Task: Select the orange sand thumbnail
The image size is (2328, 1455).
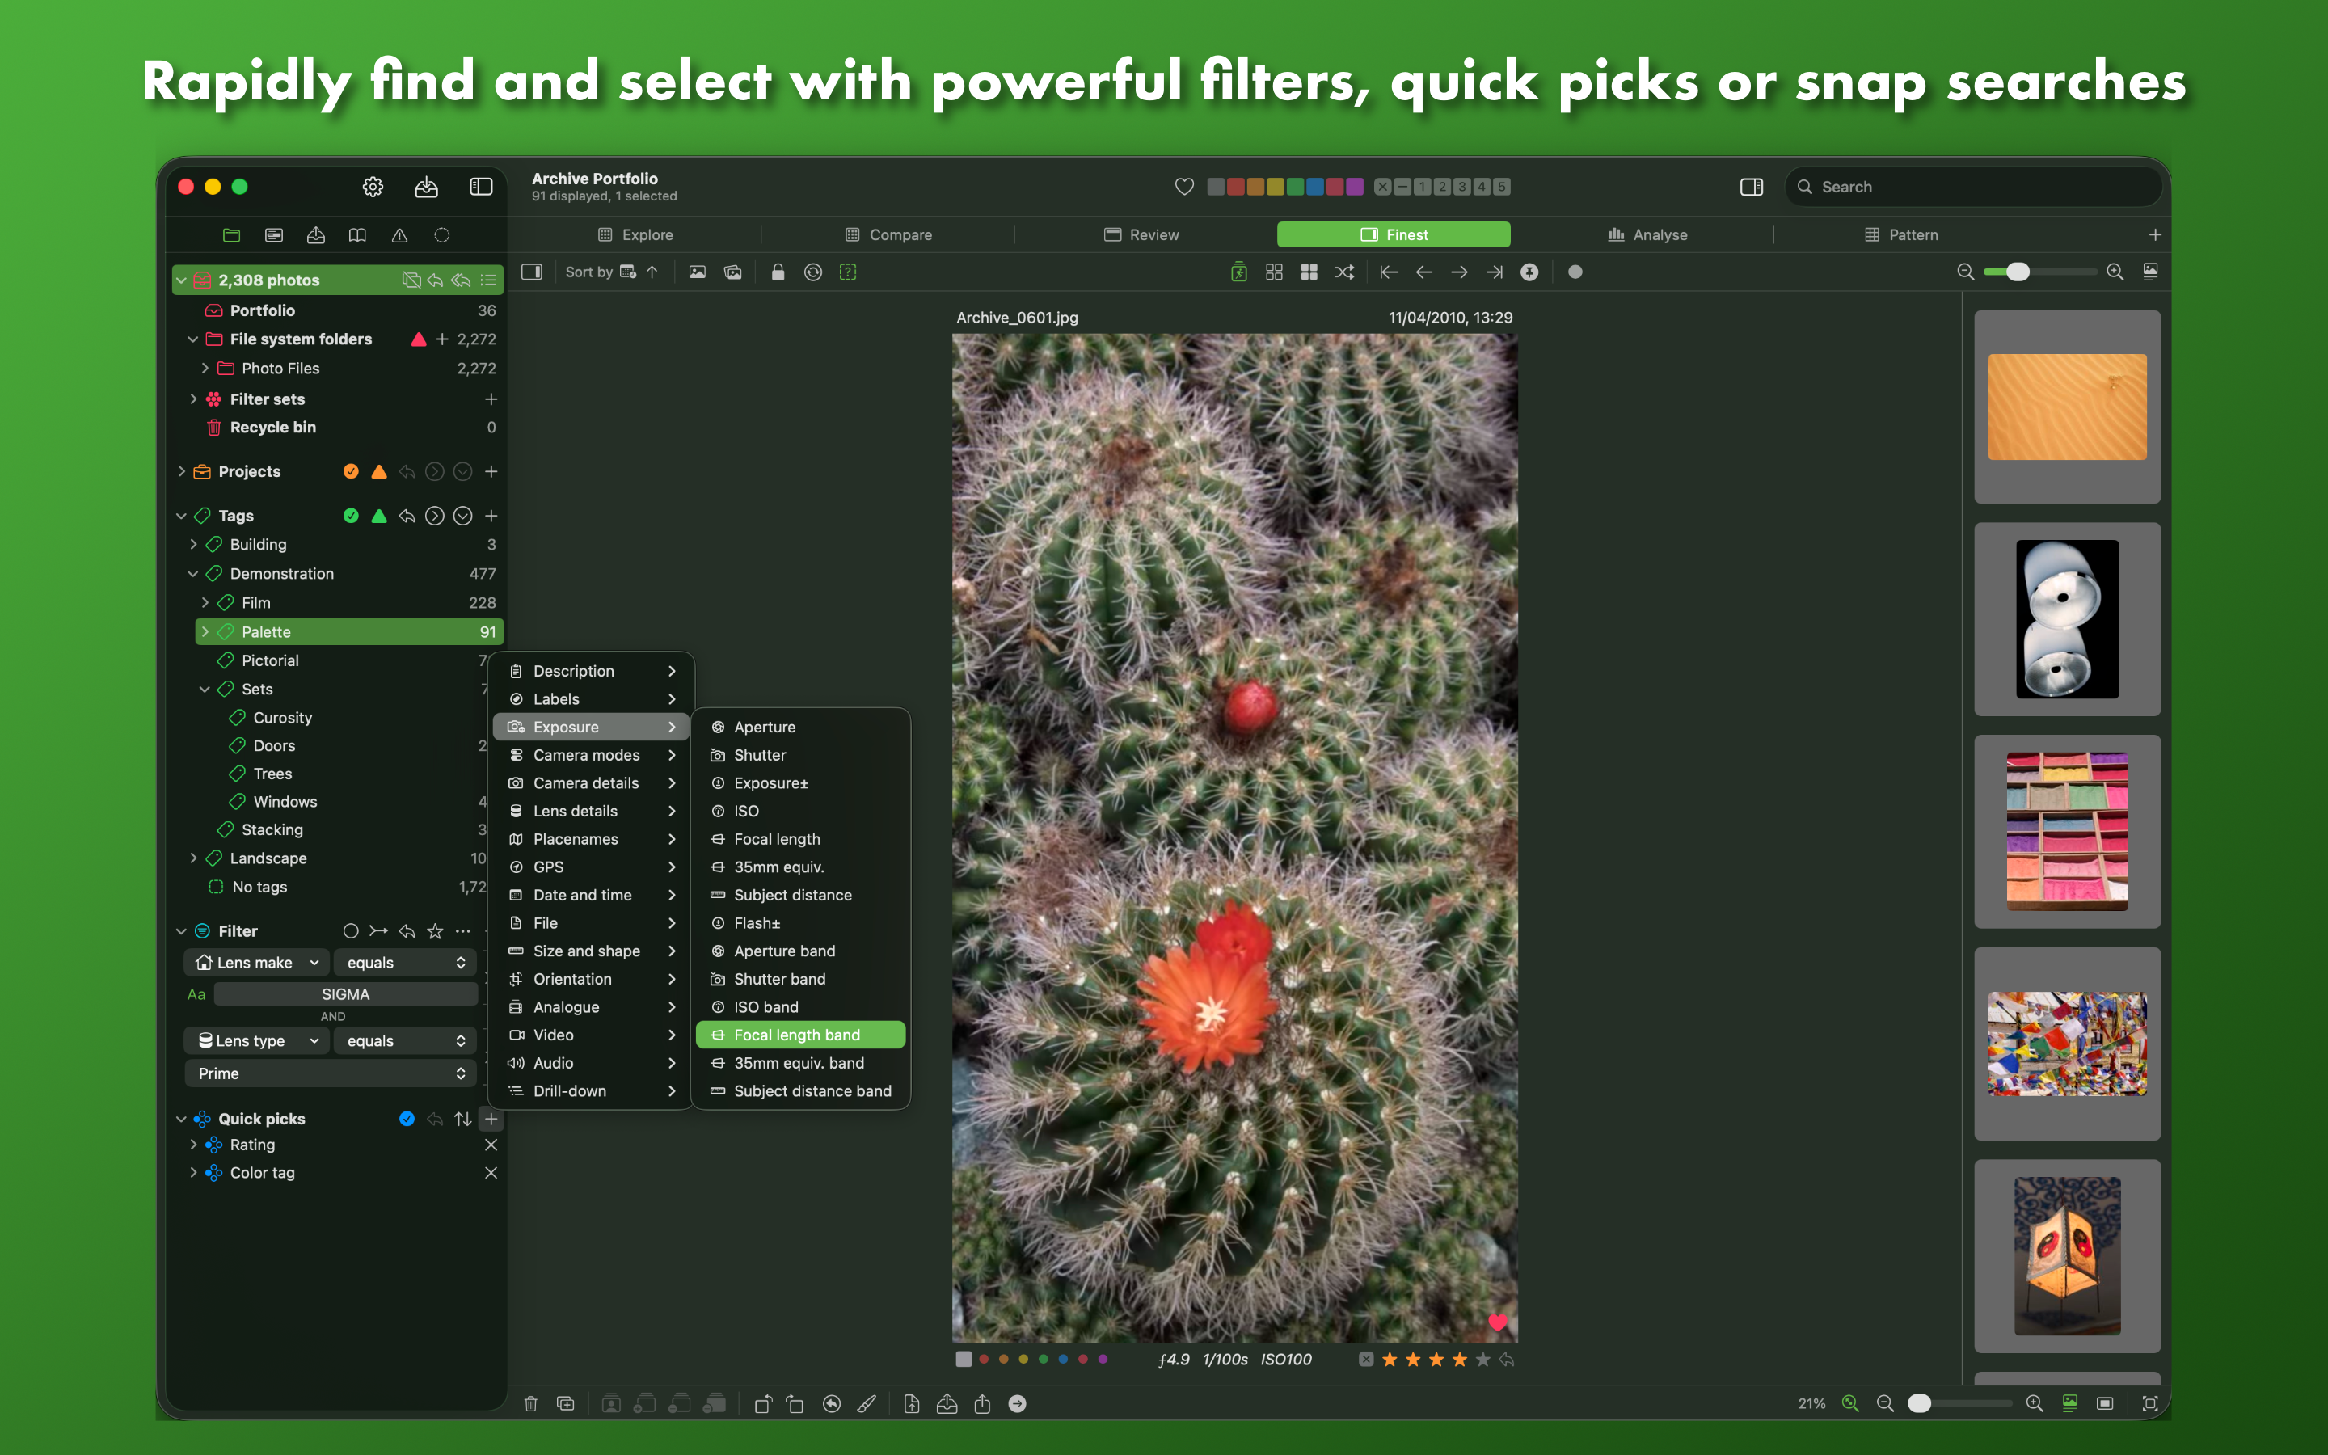Action: point(2066,406)
